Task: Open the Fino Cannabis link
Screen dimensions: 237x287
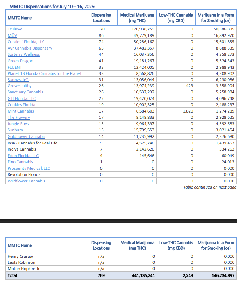Action: tap(20, 162)
